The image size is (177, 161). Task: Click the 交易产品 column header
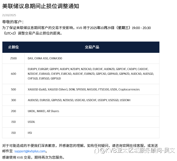[92, 47]
